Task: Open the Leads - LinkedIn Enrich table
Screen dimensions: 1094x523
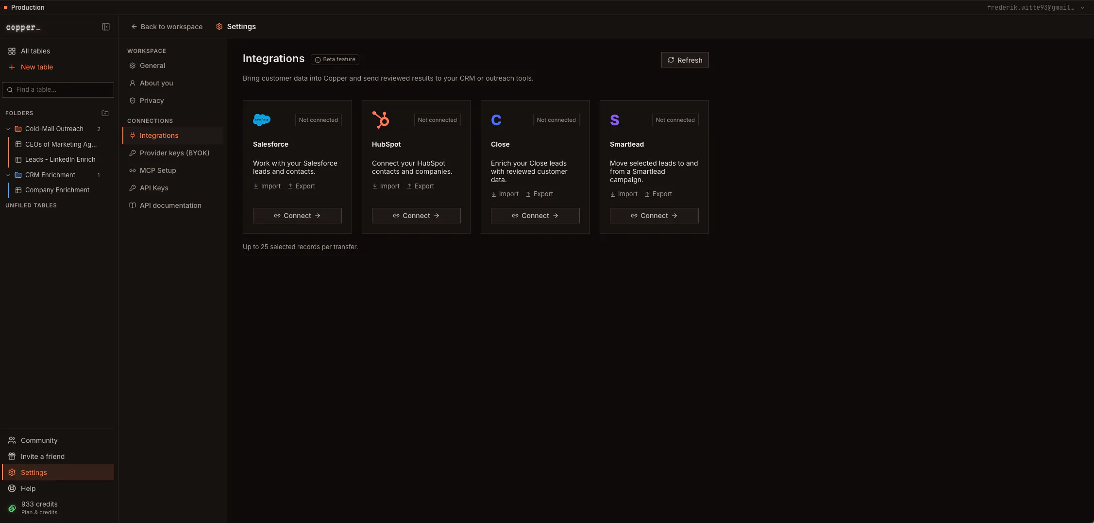Action: [x=61, y=159]
